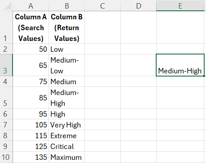Select column D header
This screenshot has width=206, height=163.
(x=139, y=6)
